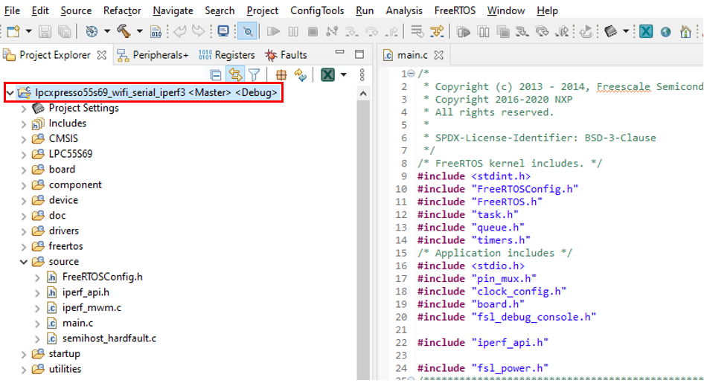Click the green X icon in Project Explorer
704x389 pixels.
(x=327, y=74)
